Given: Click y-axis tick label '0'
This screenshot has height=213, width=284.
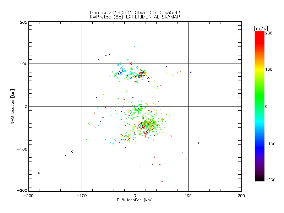Looking at the screenshot, I should coord(26,106).
